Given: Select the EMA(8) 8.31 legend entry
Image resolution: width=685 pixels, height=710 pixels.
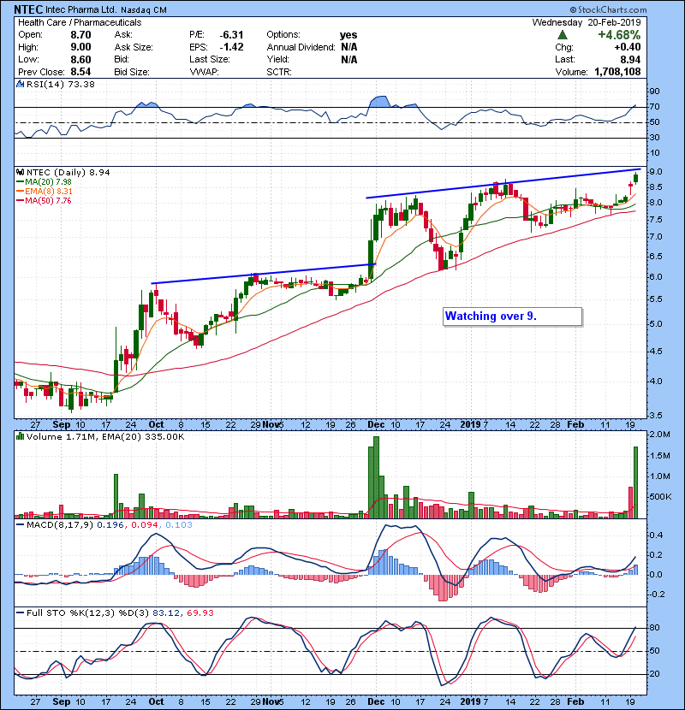Looking at the screenshot, I should (x=45, y=191).
